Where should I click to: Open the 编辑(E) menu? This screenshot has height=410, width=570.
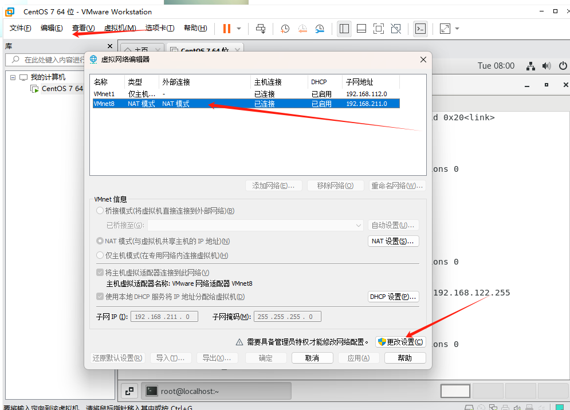52,29
